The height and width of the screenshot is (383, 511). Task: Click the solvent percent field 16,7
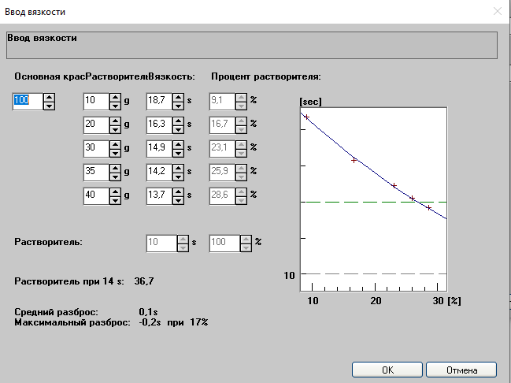coord(222,125)
